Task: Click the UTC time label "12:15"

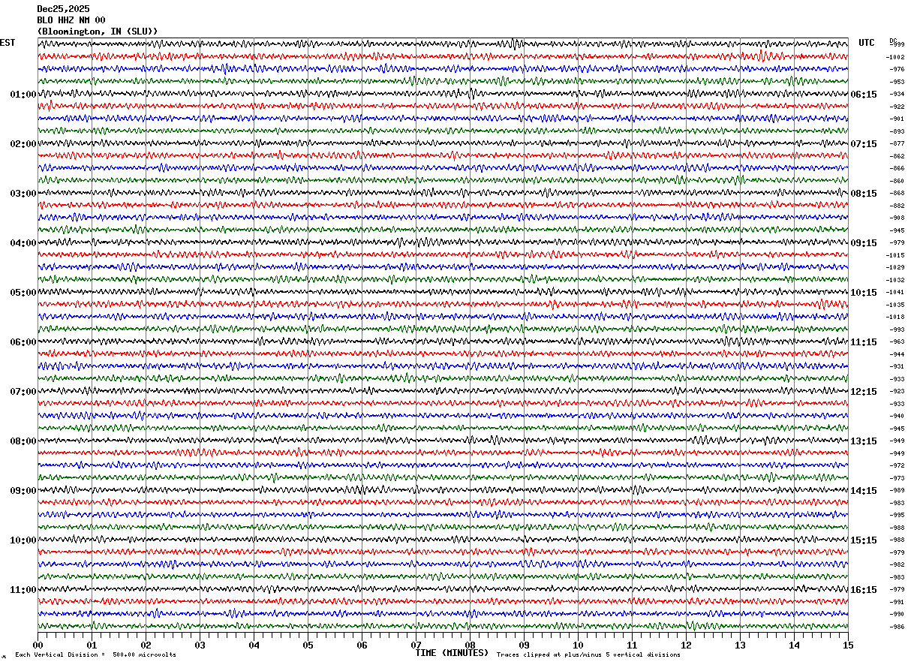Action: (x=864, y=392)
